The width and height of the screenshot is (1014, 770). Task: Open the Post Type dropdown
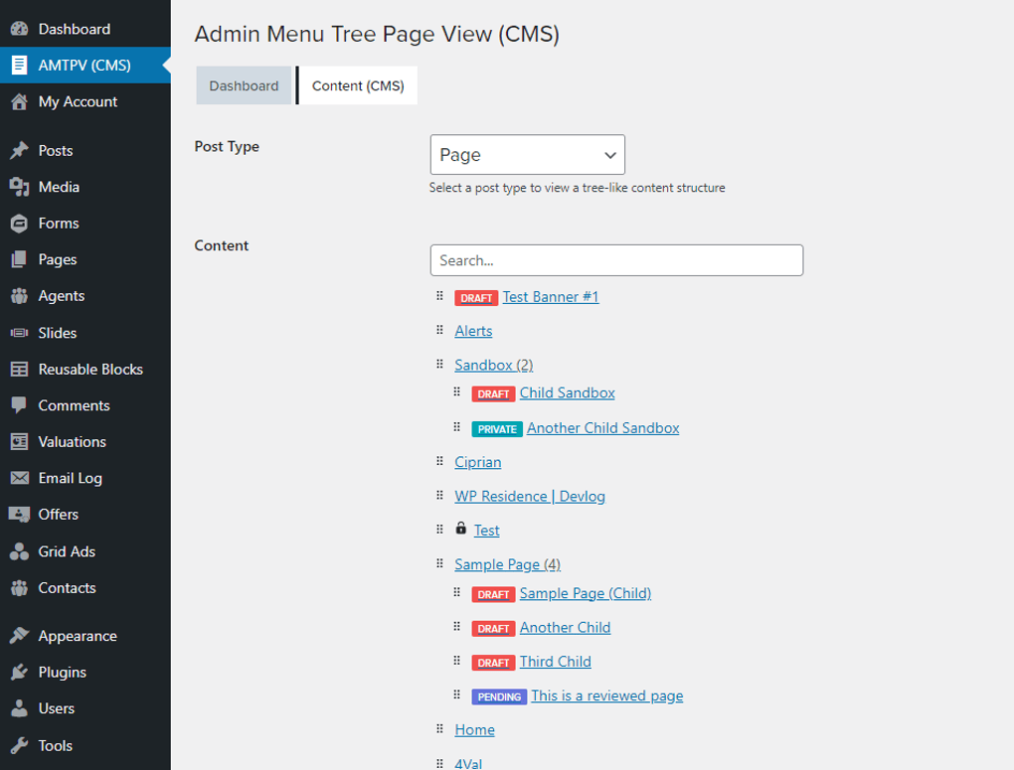pyautogui.click(x=527, y=155)
